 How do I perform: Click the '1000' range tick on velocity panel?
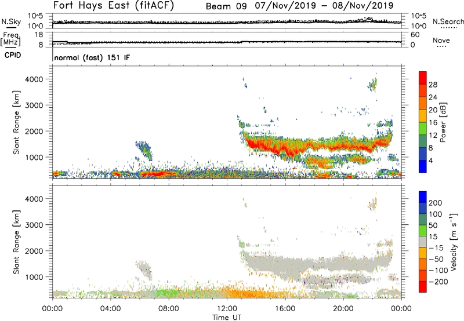[34, 278]
